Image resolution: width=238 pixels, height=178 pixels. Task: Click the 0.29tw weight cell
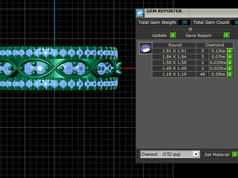(218, 74)
